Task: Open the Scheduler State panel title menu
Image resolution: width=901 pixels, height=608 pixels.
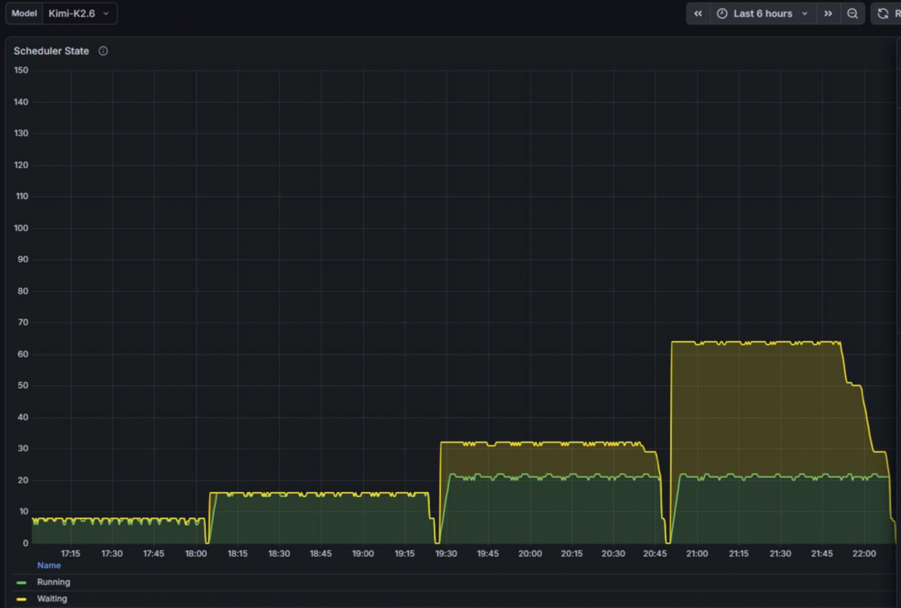Action: pyautogui.click(x=51, y=51)
